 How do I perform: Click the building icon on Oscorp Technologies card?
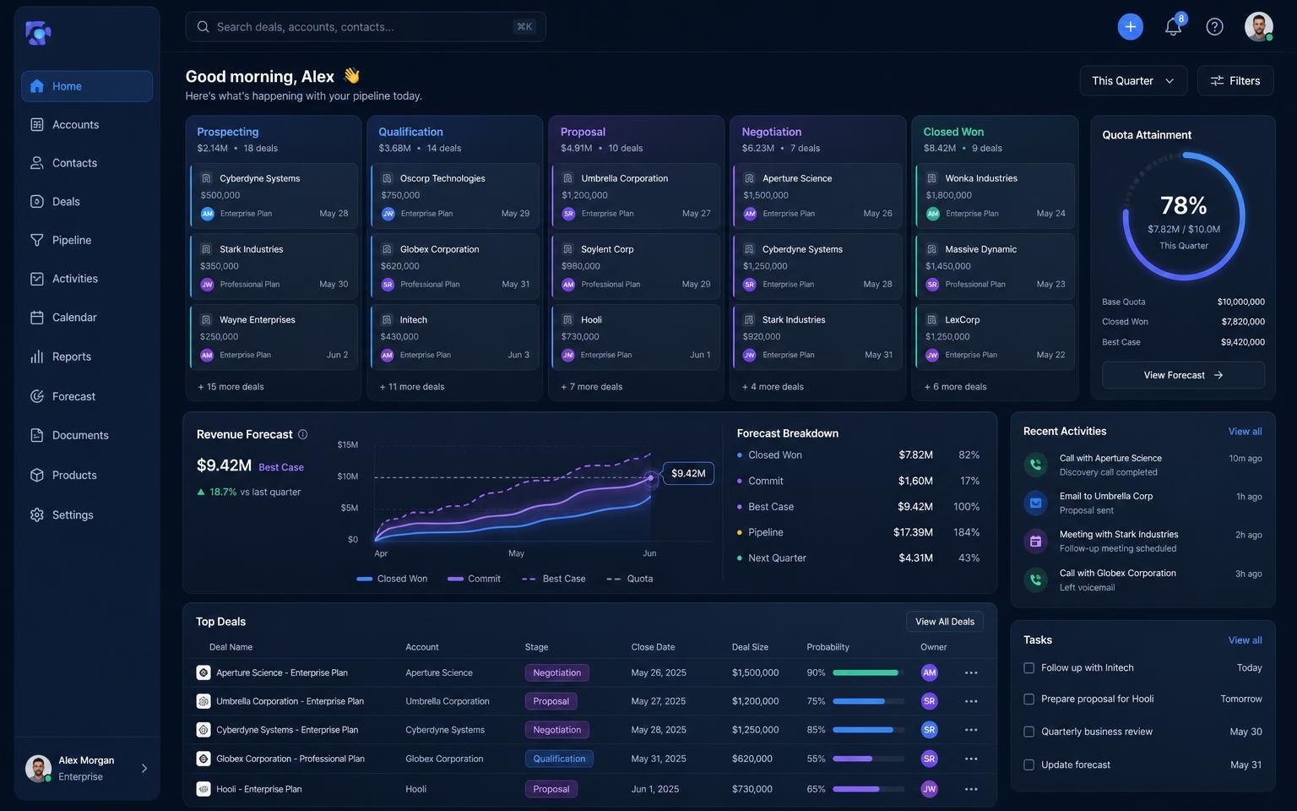pyautogui.click(x=388, y=179)
